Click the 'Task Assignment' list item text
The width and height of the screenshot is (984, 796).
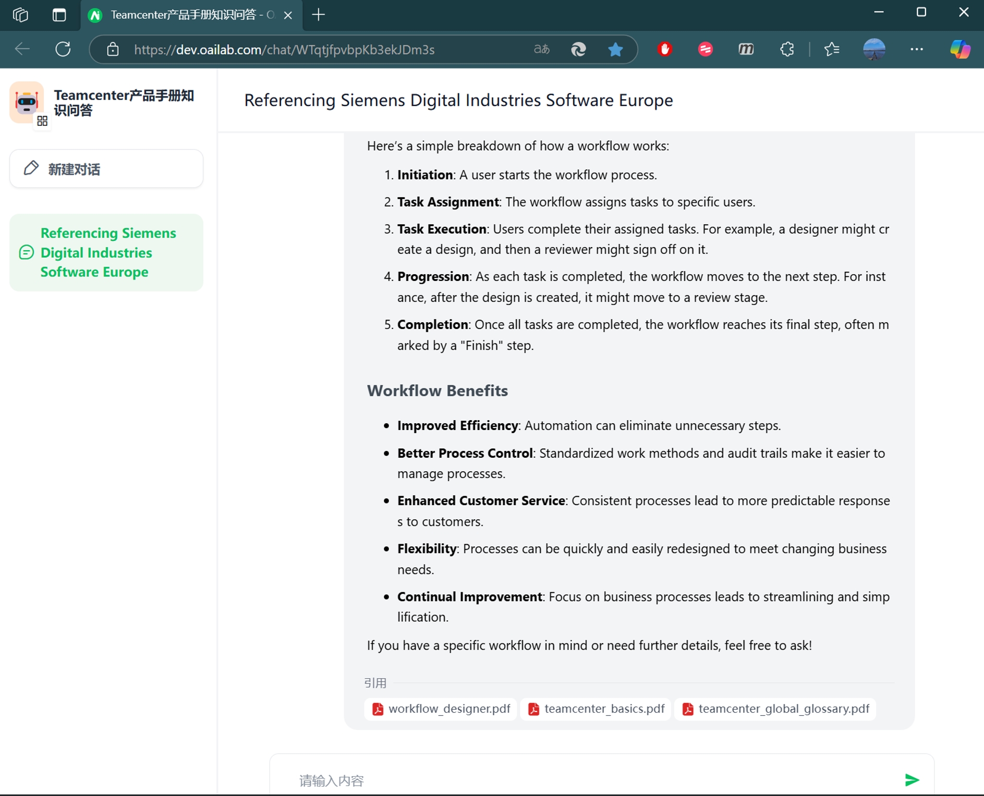tap(576, 202)
